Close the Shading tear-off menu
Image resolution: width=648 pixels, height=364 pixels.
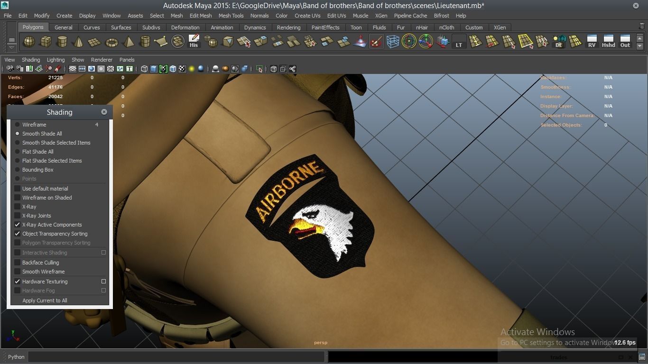(x=104, y=112)
